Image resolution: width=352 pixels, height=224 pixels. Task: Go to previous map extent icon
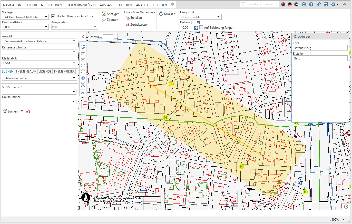83,65
